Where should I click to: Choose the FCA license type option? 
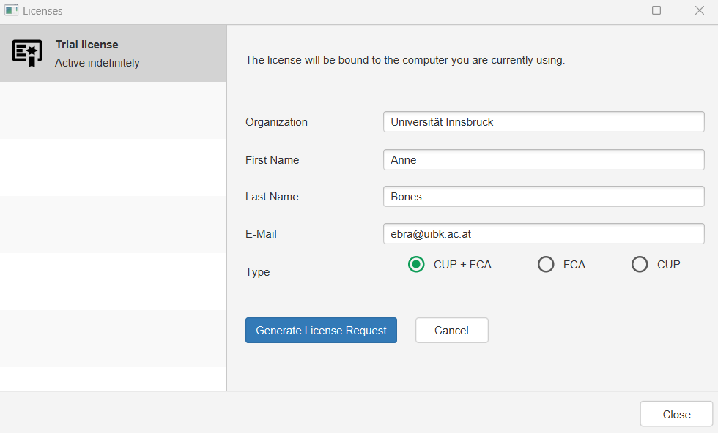click(x=546, y=265)
